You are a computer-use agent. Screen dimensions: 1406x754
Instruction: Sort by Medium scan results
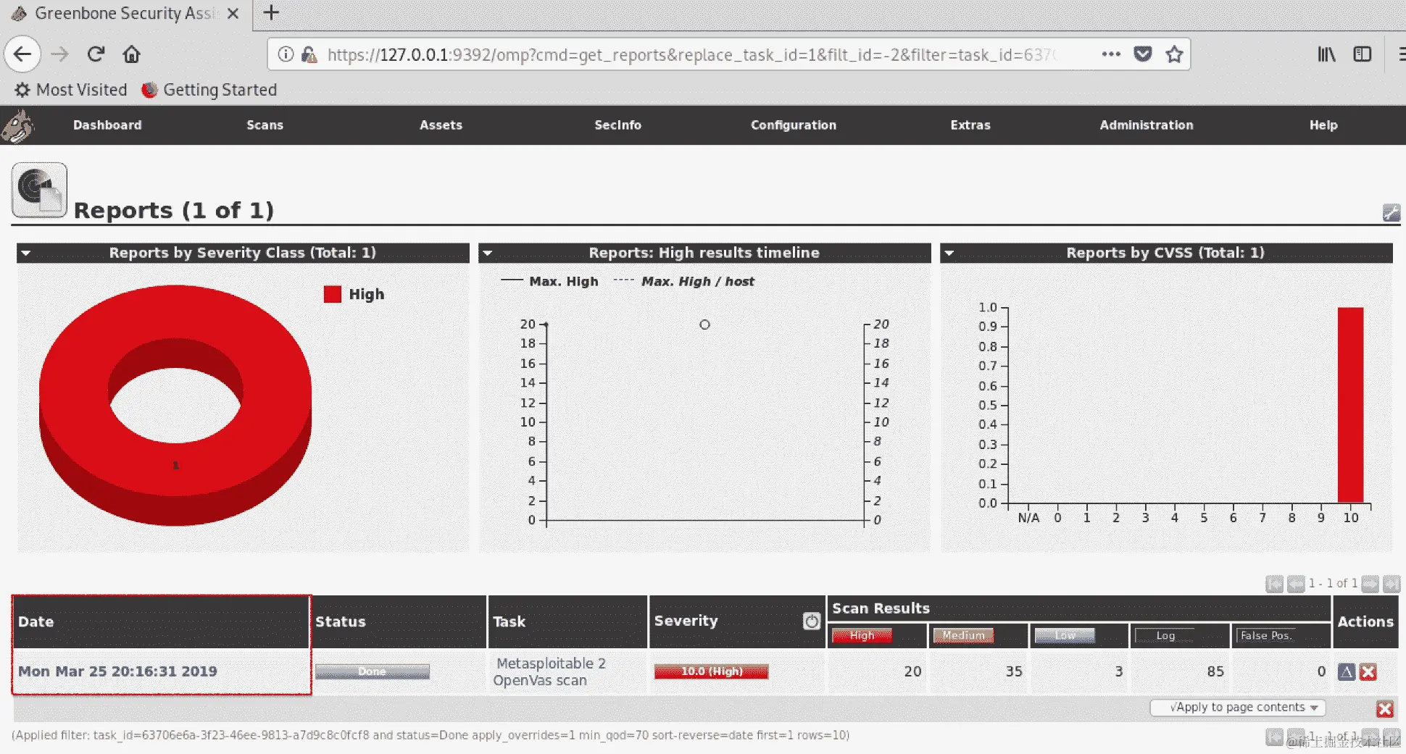(963, 635)
